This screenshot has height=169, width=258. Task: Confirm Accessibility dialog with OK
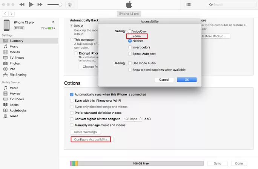tap(187, 80)
